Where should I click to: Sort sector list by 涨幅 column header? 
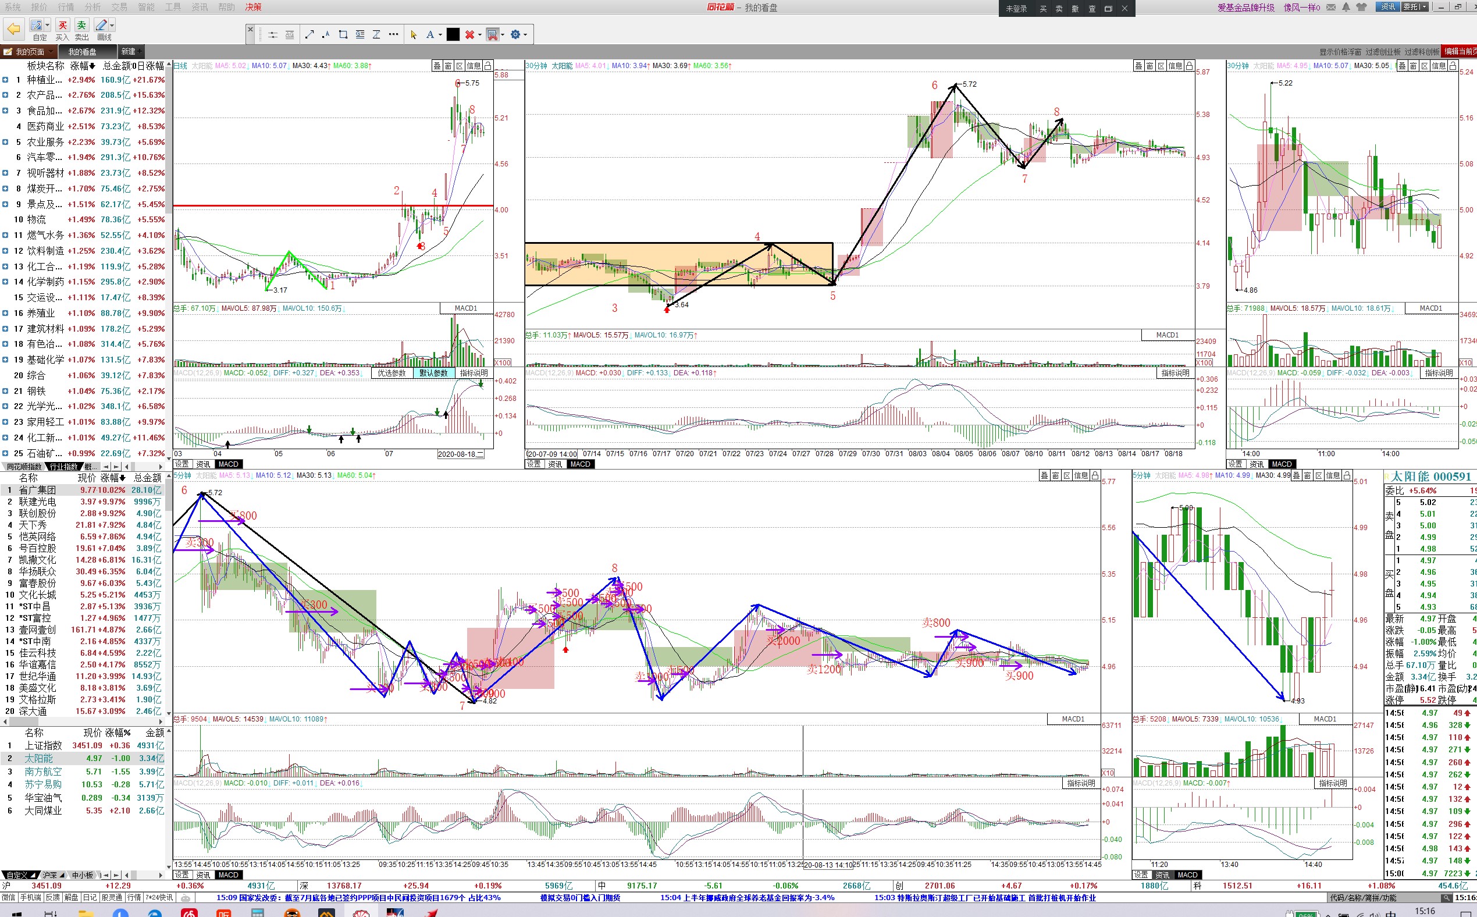click(83, 66)
